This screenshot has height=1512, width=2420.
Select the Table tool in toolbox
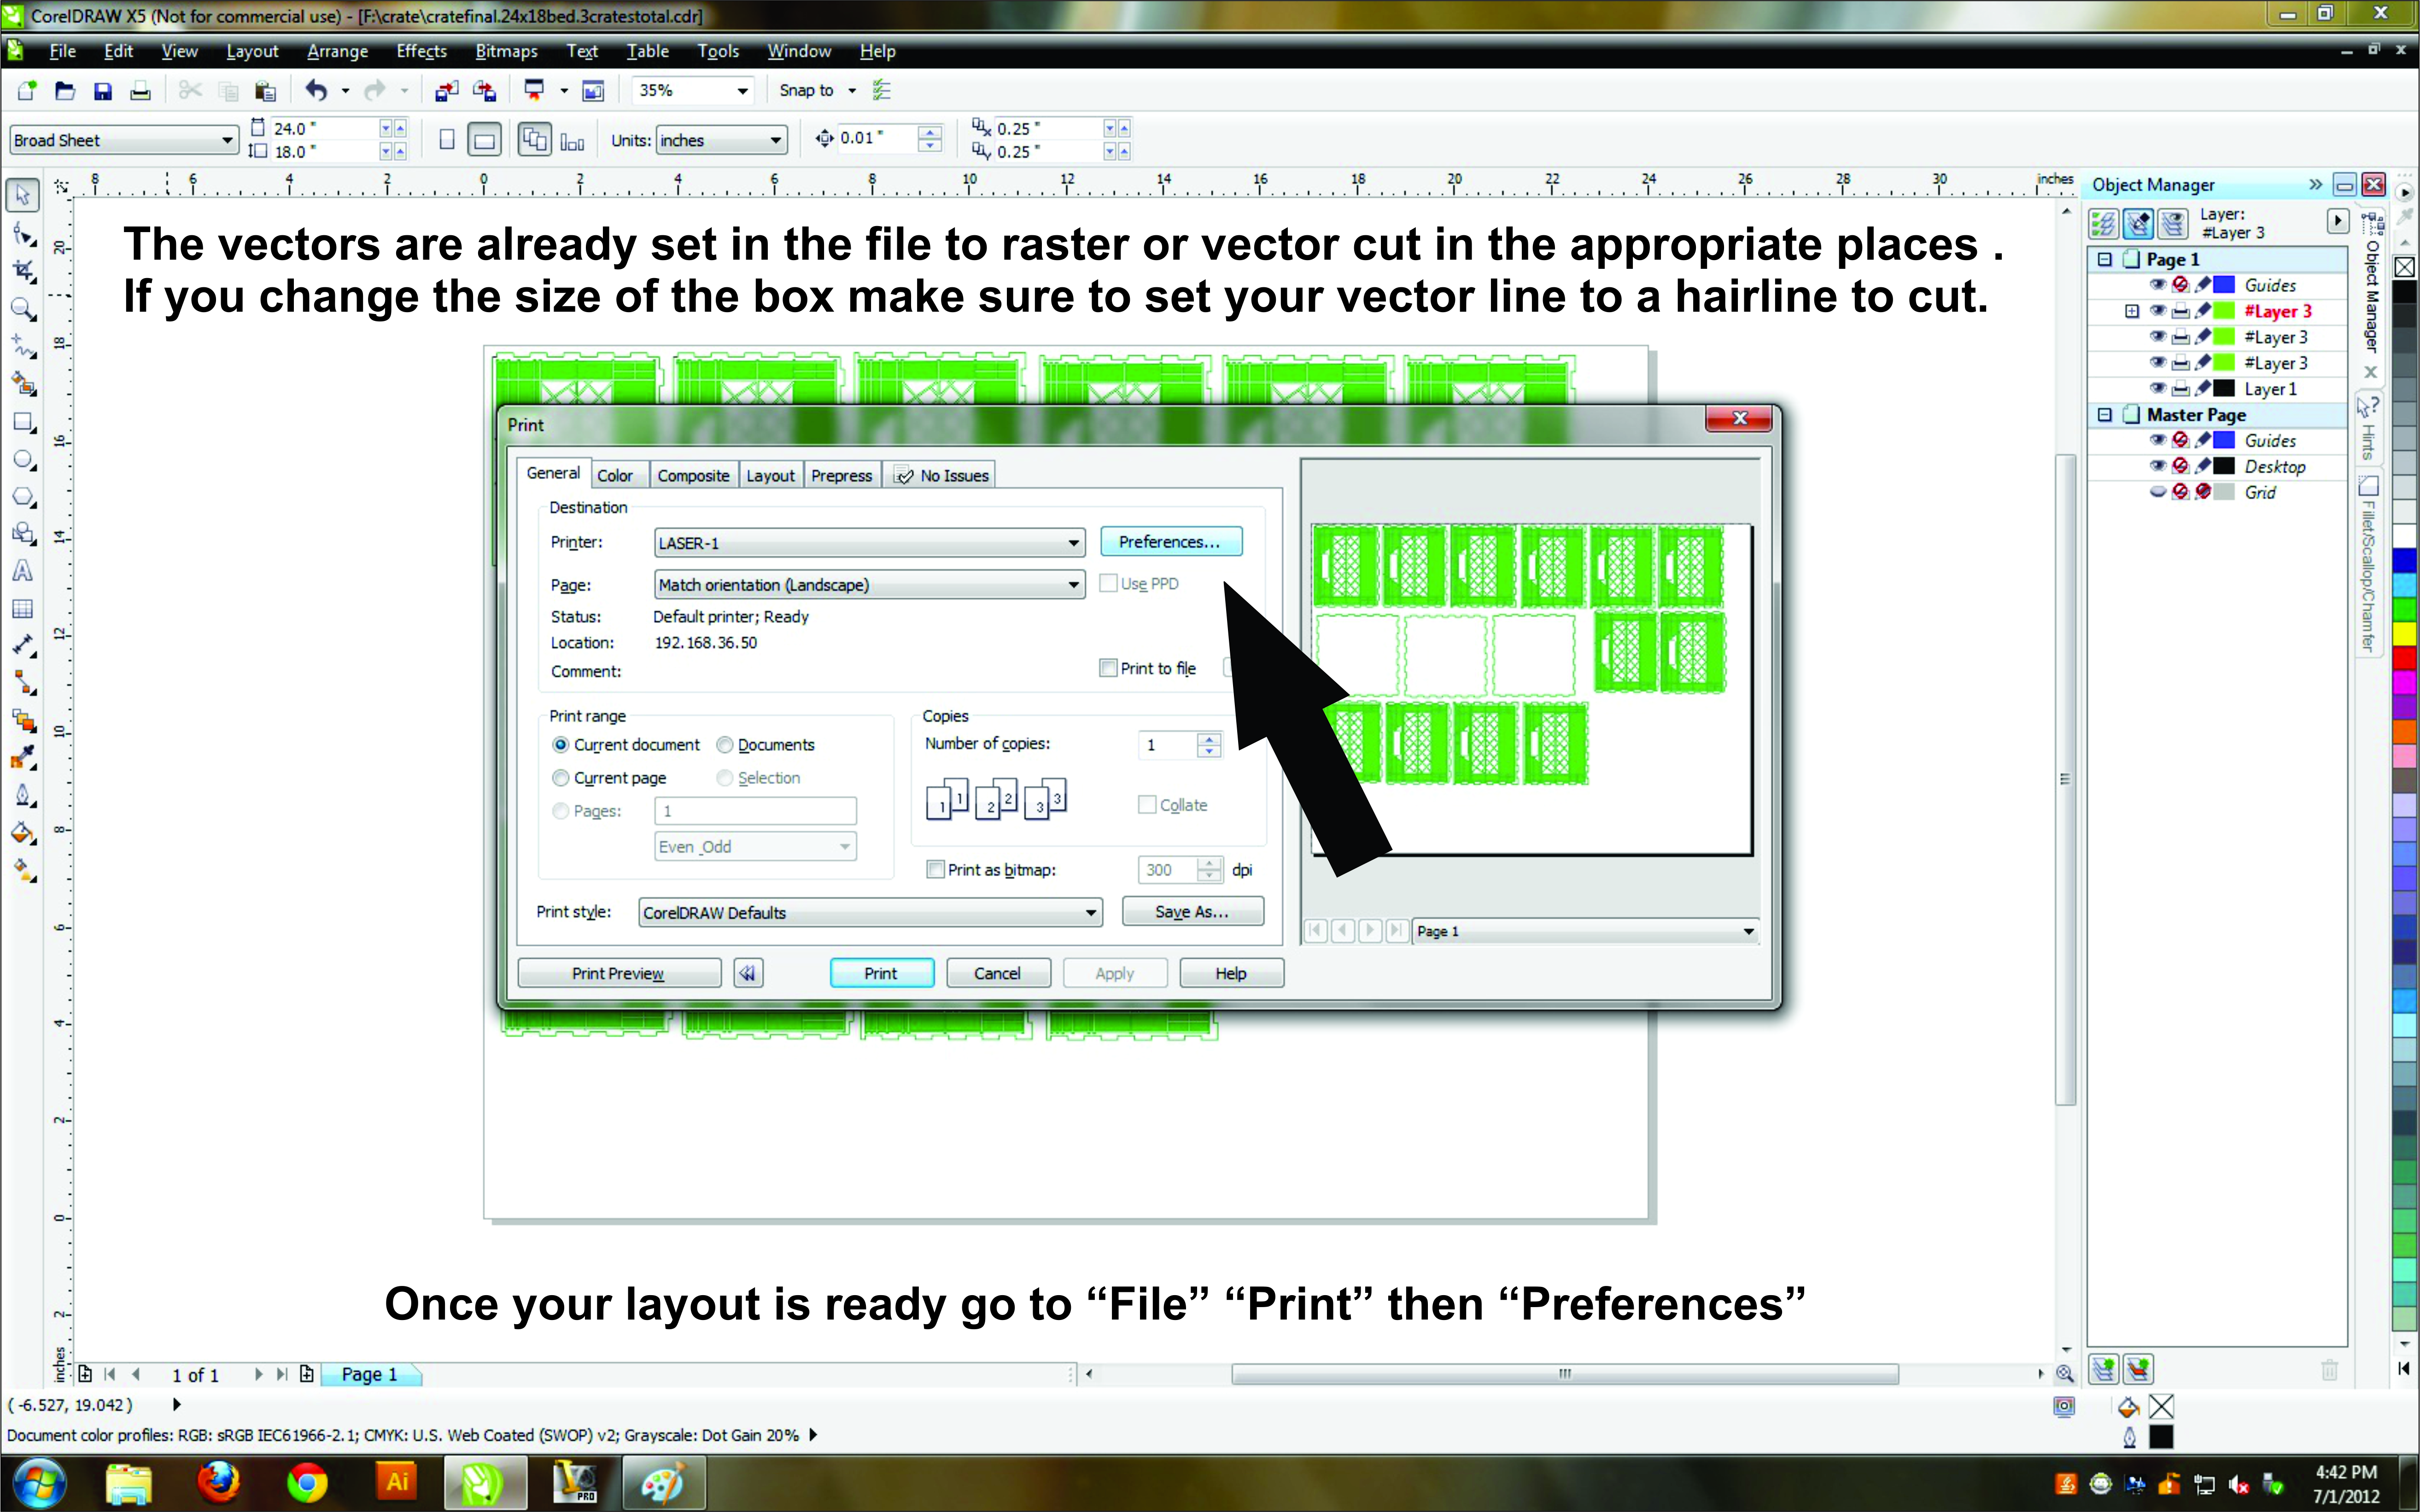pyautogui.click(x=23, y=609)
